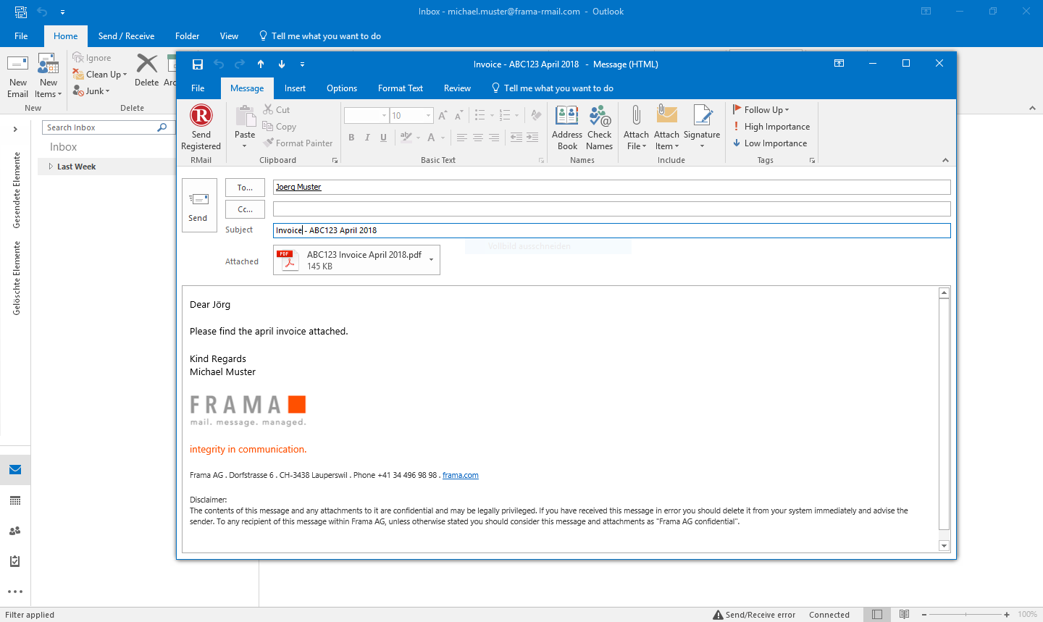
Task: Collapse the message ribbon
Action: tap(945, 161)
